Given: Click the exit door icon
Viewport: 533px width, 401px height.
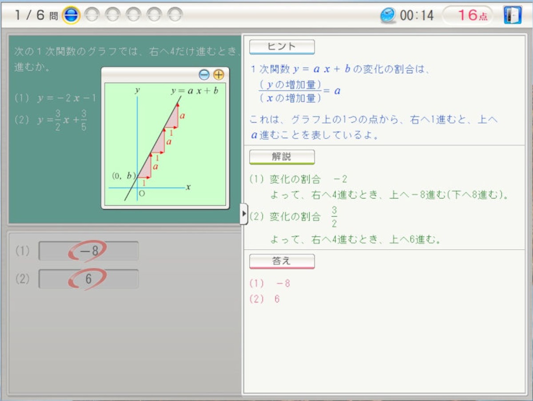Looking at the screenshot, I should [512, 15].
